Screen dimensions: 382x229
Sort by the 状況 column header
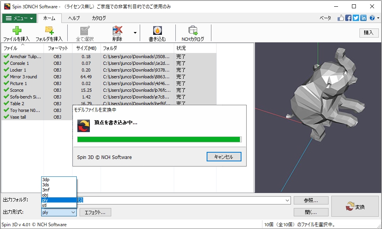(x=195, y=48)
